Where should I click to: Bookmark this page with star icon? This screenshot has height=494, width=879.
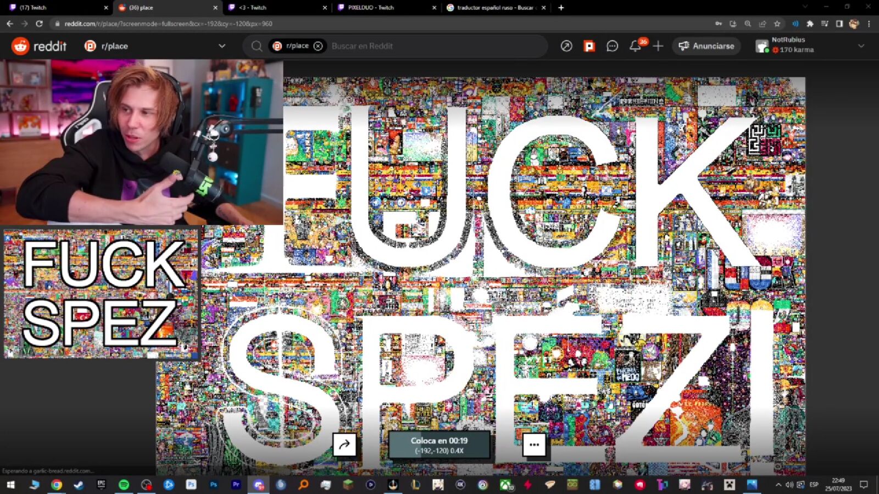pyautogui.click(x=777, y=24)
